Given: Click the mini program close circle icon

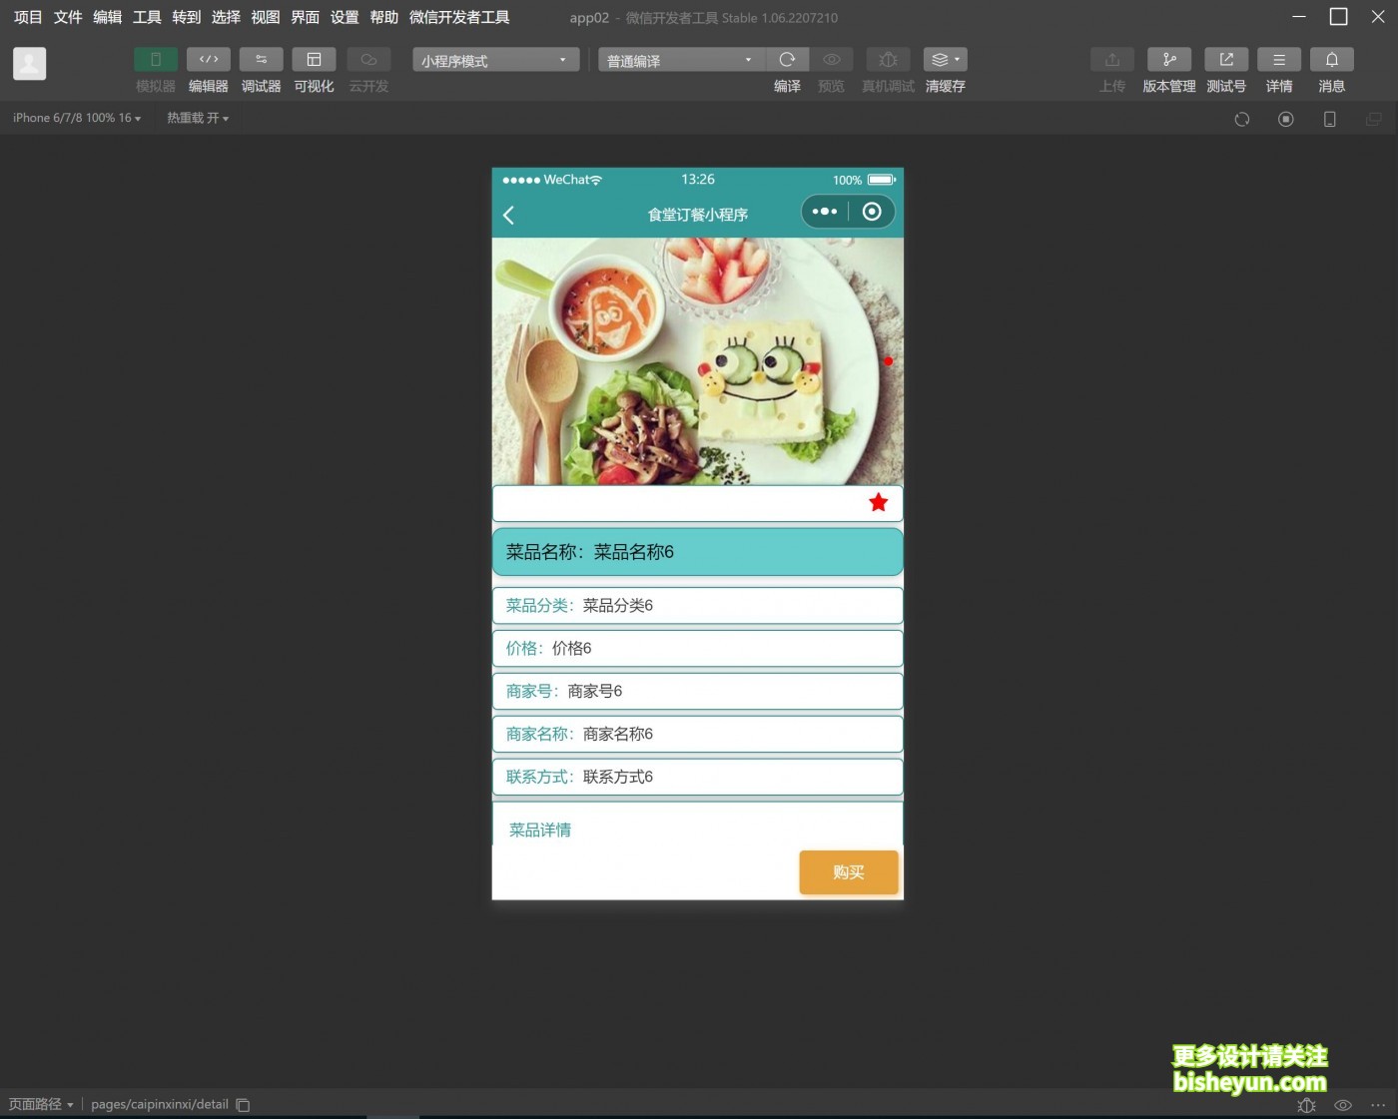Looking at the screenshot, I should (872, 212).
